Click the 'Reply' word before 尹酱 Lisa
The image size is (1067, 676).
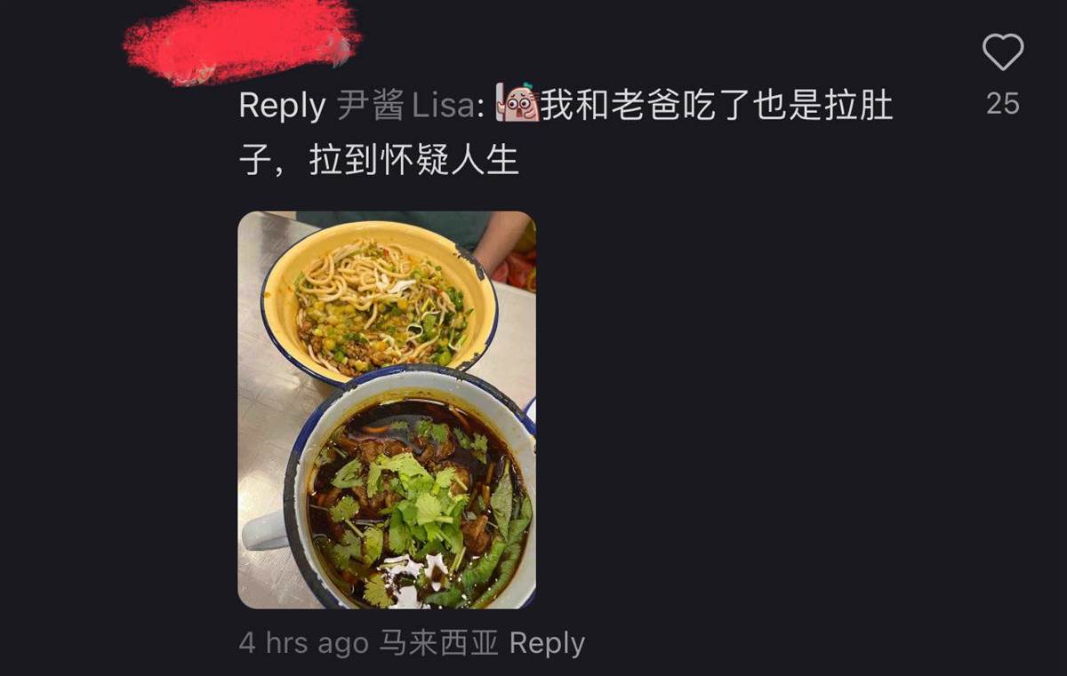(282, 107)
